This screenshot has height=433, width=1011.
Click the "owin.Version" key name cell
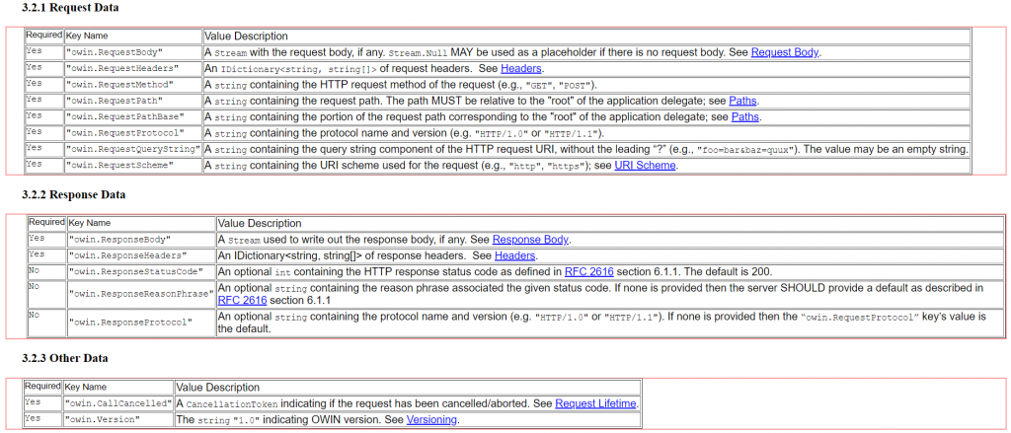point(103,419)
